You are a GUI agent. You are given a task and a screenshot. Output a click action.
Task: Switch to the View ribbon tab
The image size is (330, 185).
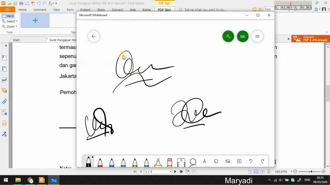point(56,10)
